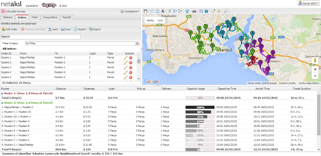Collapse the Route 1 tree node
The image size is (321, 156).
point(2,93)
